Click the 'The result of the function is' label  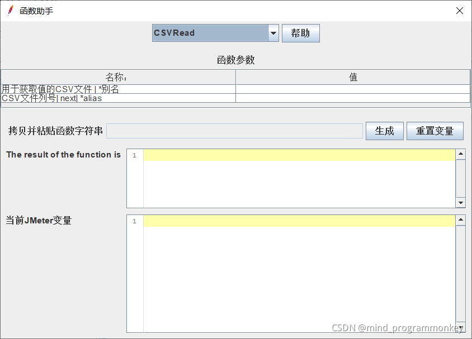[x=63, y=155]
